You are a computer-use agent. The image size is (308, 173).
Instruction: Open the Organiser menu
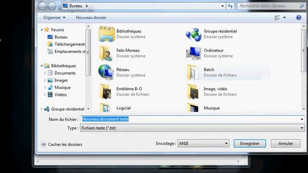point(54,17)
